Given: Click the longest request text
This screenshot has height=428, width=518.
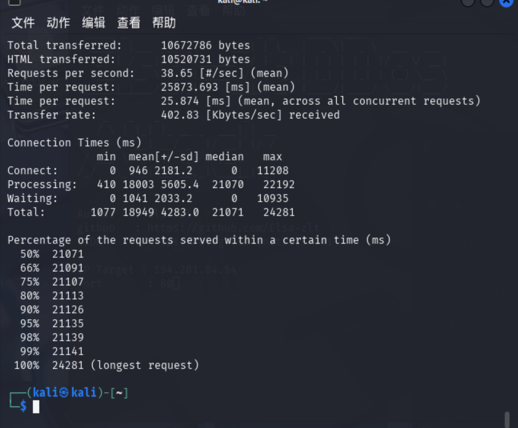Looking at the screenshot, I should (145, 365).
